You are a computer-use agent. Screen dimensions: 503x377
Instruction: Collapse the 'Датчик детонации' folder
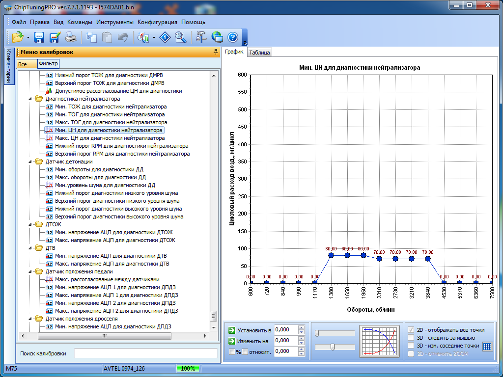31,162
